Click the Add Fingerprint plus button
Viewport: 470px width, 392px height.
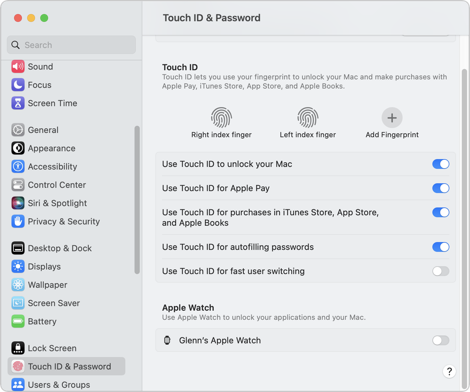392,118
